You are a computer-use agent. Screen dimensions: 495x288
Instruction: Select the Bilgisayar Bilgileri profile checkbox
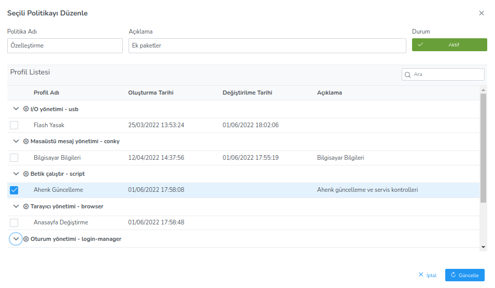pyautogui.click(x=14, y=158)
